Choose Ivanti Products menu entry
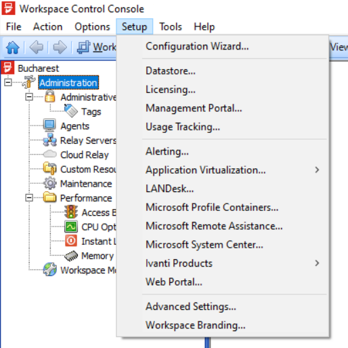The height and width of the screenshot is (348, 348). (x=223, y=263)
